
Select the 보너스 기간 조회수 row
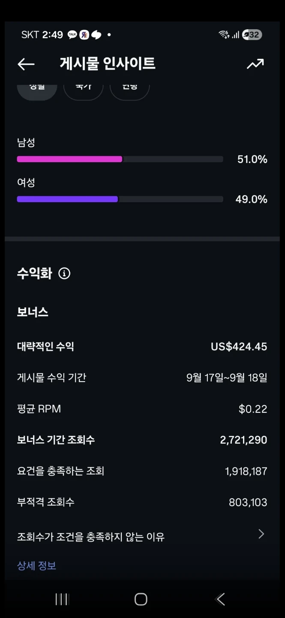coord(142,440)
